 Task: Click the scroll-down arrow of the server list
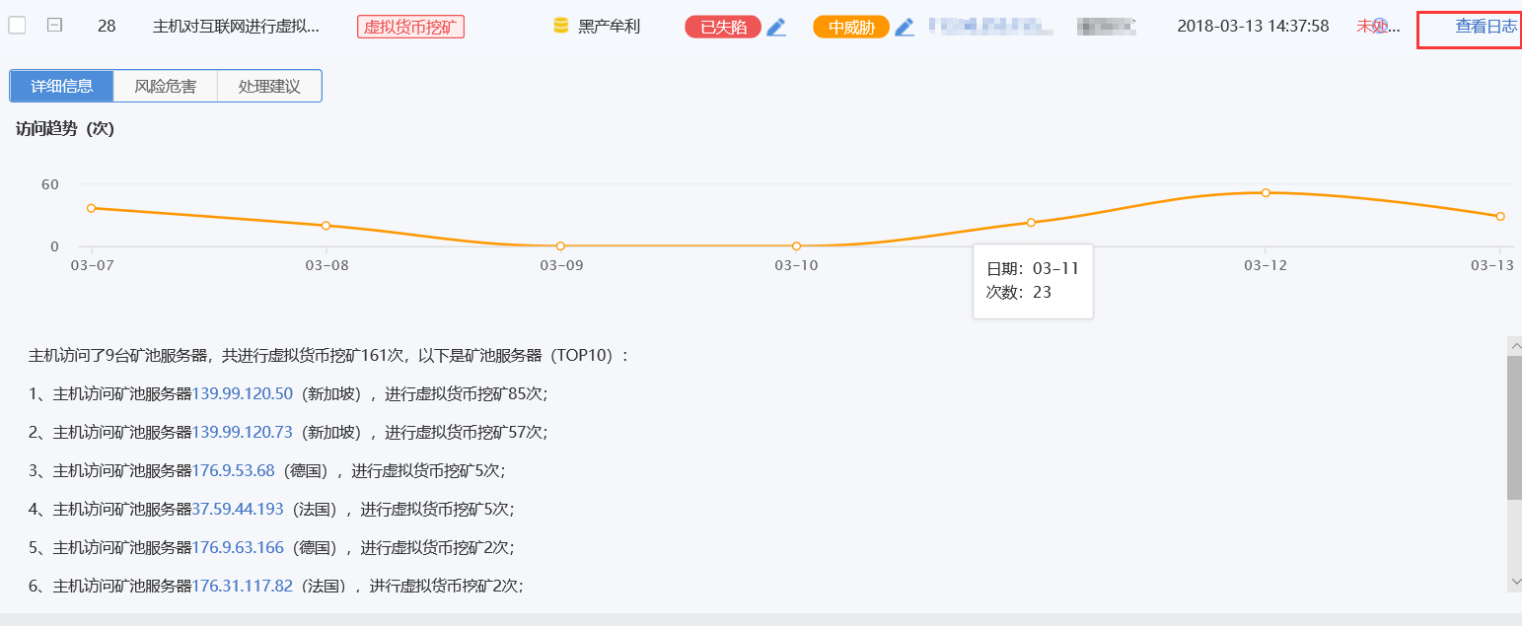coord(1514,582)
